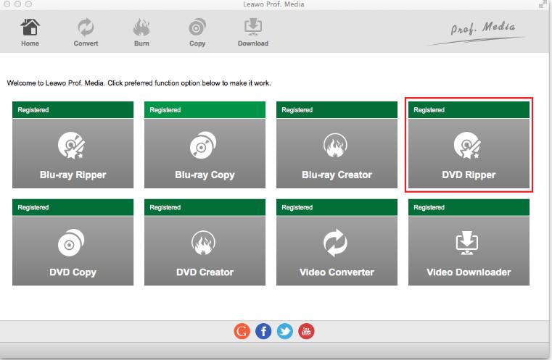
Task: Click Registered banner above Blu-ray Creator
Action: [x=337, y=109]
